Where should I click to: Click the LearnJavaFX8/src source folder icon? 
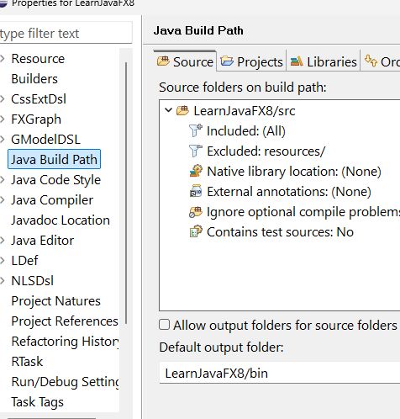(x=182, y=111)
